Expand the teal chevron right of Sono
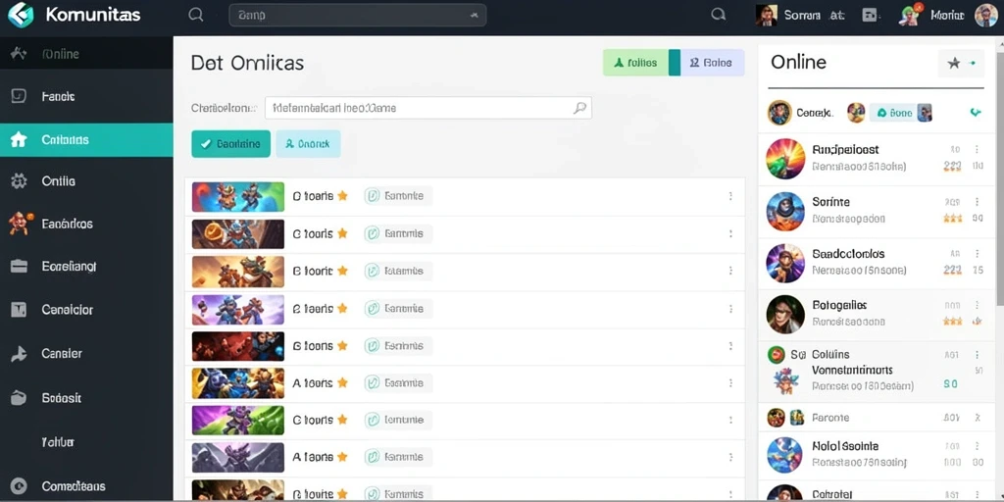 click(x=976, y=113)
